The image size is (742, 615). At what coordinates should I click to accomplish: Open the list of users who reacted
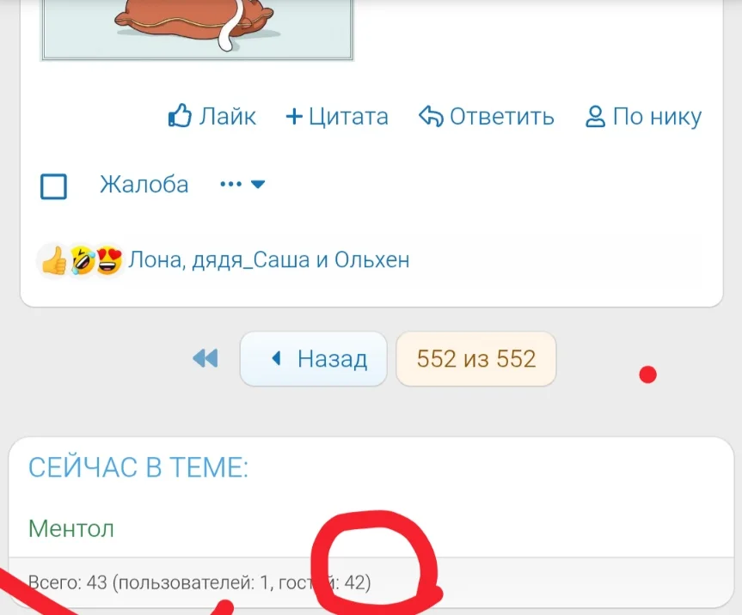(x=269, y=260)
